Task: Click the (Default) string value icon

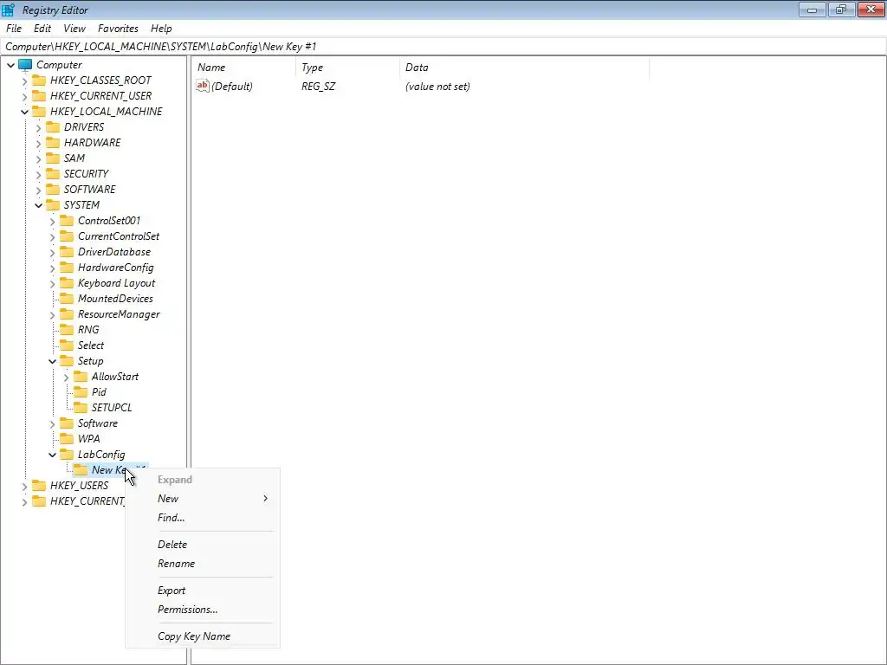Action: point(203,86)
